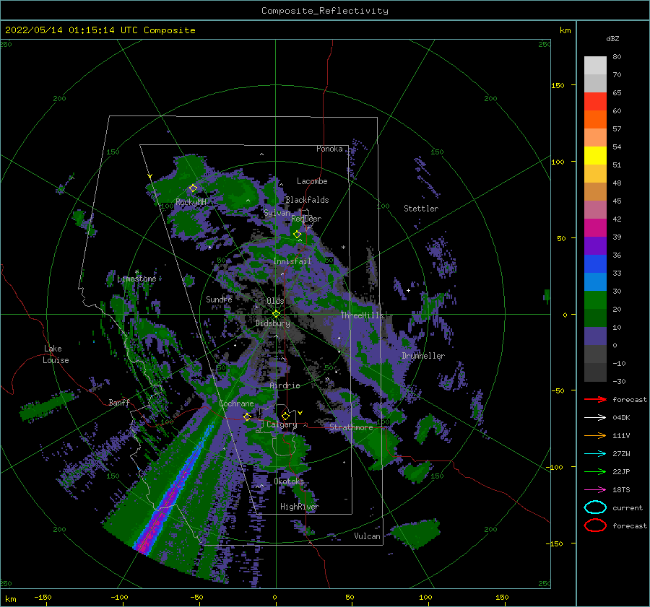Viewport: 650px width, 607px height.
Task: Click the RockyMH label
Action: point(191,202)
